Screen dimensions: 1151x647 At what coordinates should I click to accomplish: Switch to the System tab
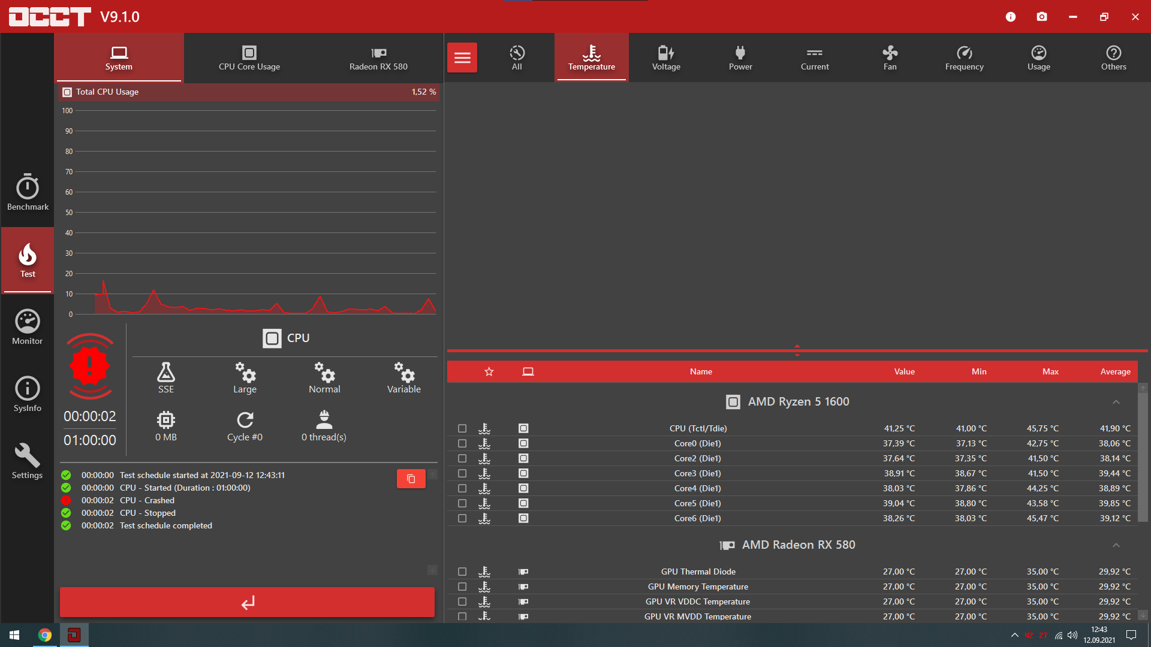pyautogui.click(x=119, y=58)
